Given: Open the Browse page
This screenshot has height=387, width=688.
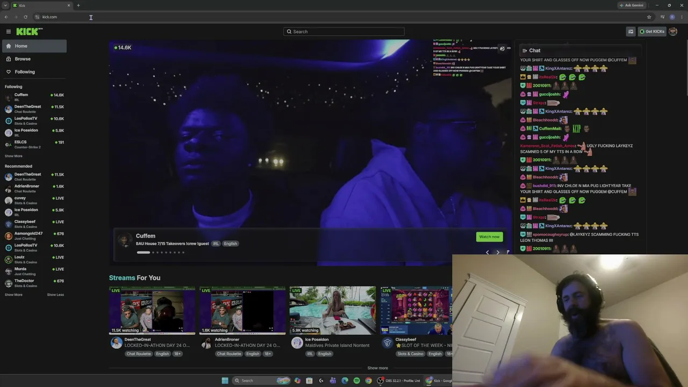Looking at the screenshot, I should point(33,59).
